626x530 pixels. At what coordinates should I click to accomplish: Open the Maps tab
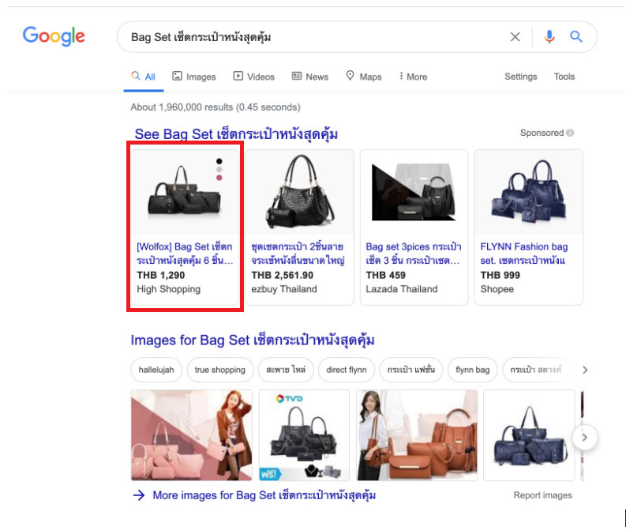(364, 77)
